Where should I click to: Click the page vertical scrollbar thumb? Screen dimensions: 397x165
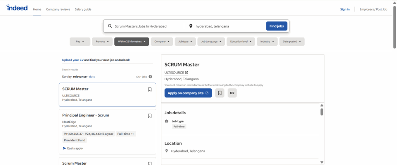click(394, 27)
